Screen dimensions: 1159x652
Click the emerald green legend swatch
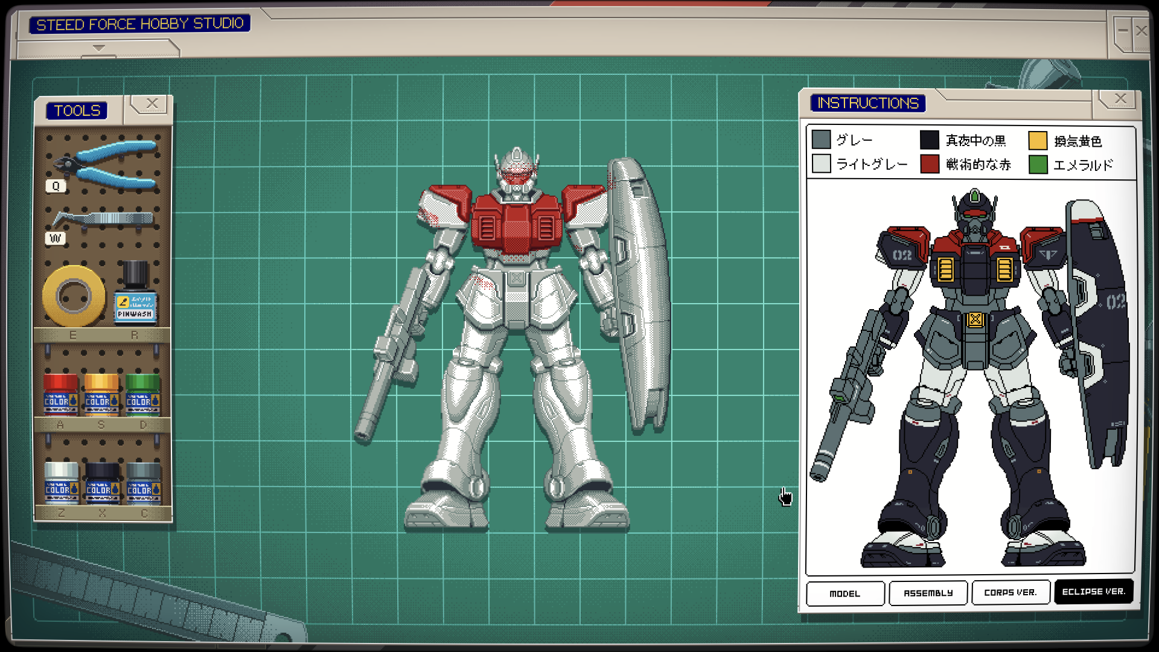pos(1038,164)
